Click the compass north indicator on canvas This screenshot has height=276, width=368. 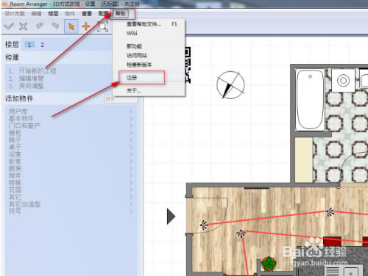(x=230, y=85)
